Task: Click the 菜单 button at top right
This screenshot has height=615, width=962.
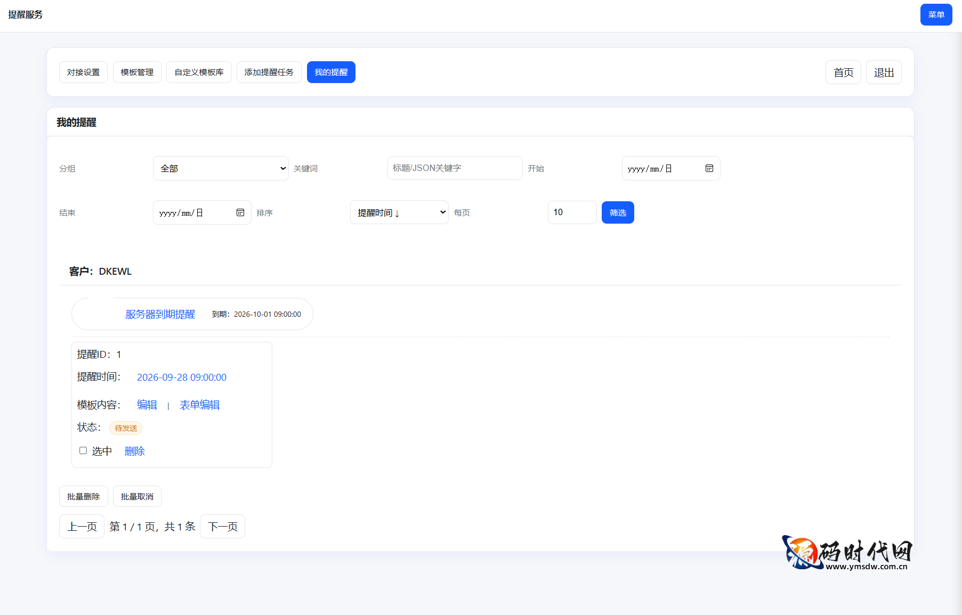Action: (x=935, y=15)
